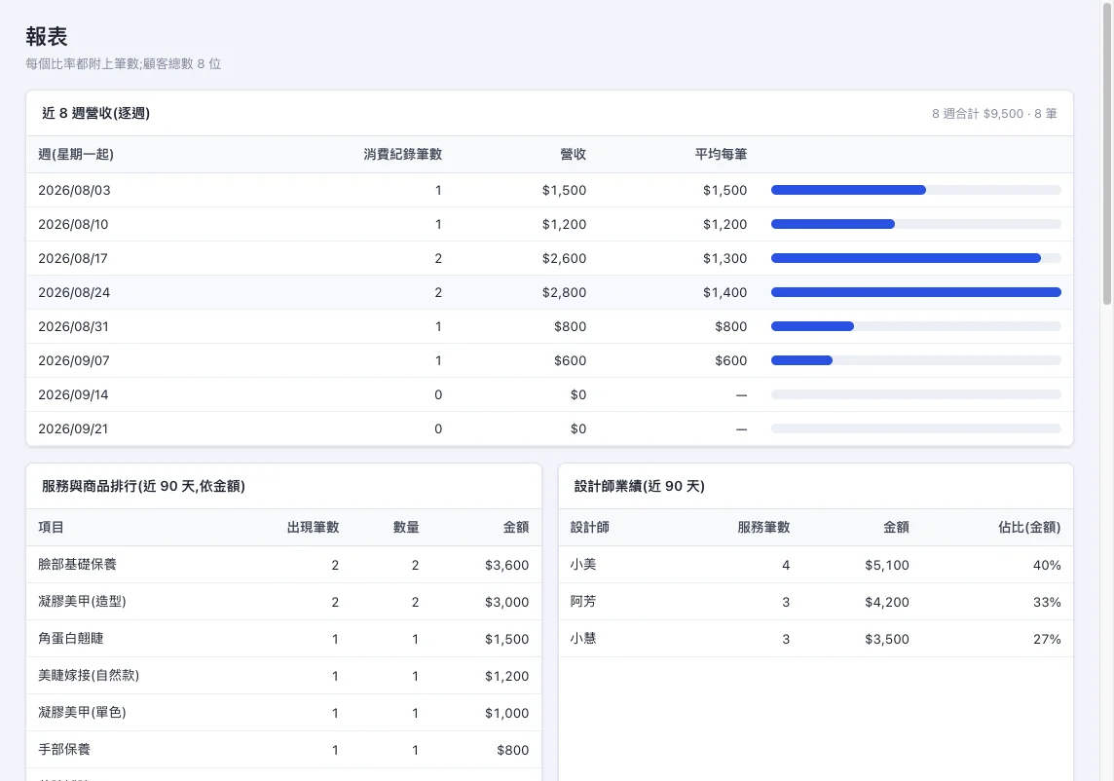Select the 營收 column header
The width and height of the screenshot is (1114, 781).
click(x=574, y=154)
